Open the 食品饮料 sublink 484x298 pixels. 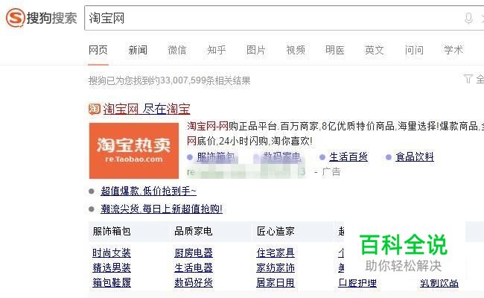click(415, 157)
